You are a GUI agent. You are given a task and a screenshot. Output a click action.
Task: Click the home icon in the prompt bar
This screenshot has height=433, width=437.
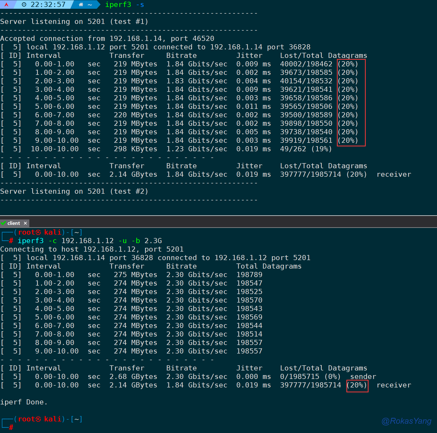(x=81, y=5)
